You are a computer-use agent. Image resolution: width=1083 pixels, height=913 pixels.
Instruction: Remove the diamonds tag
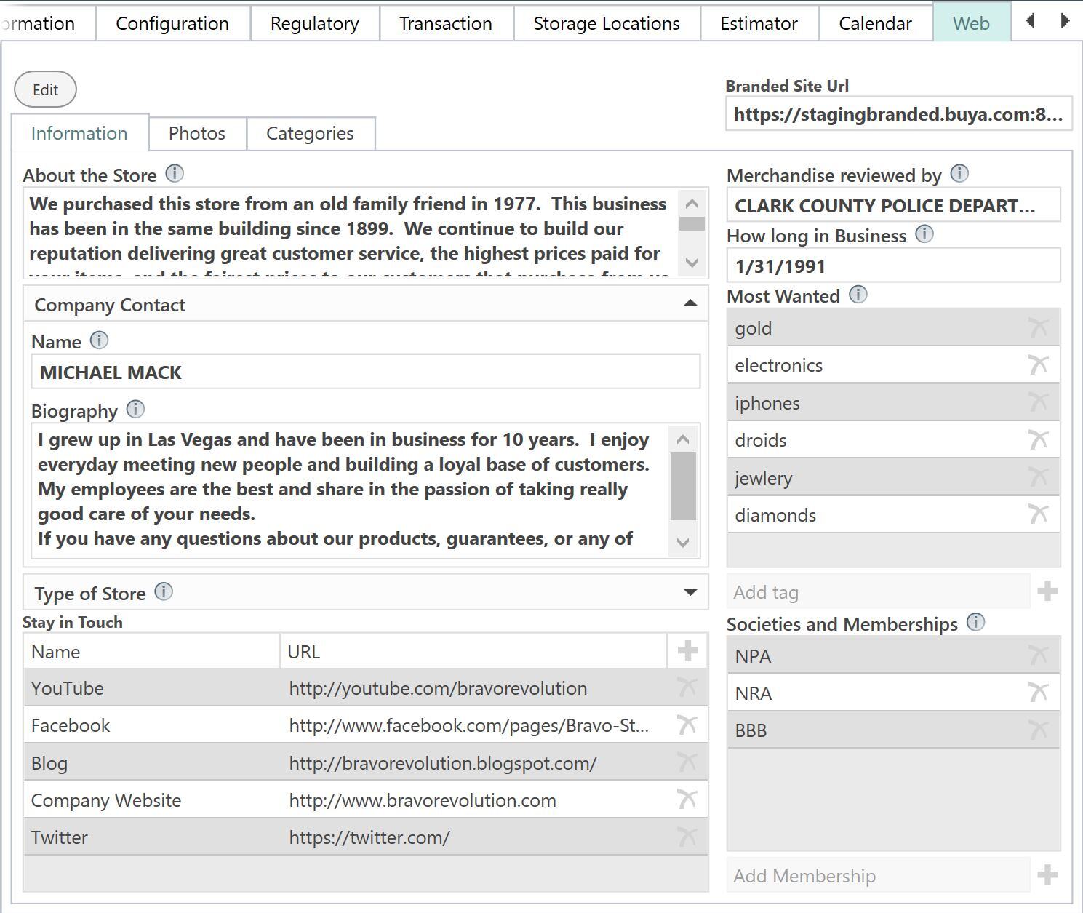pos(1039,514)
